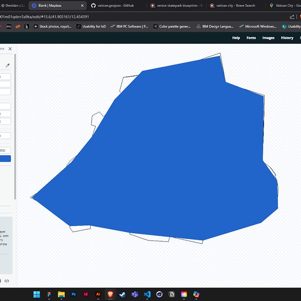Open the IBM Design Language bookmark
Screen dimensions: 301x301
coord(215,27)
